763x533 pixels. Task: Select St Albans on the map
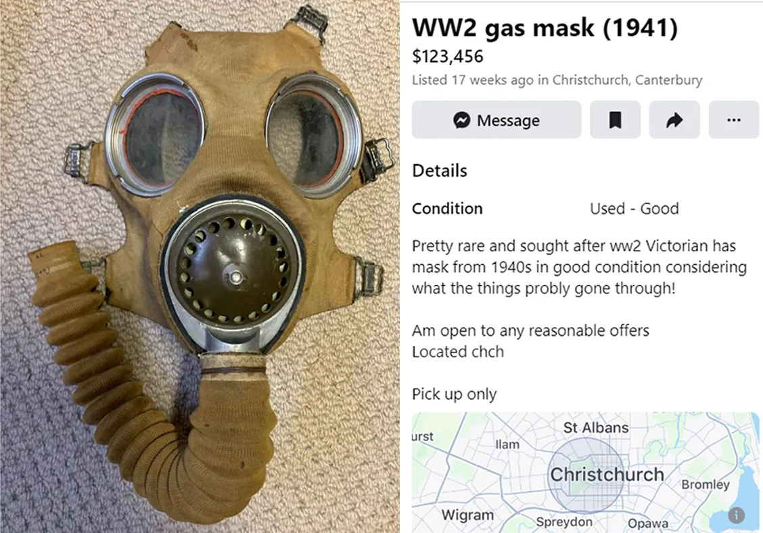pos(596,428)
